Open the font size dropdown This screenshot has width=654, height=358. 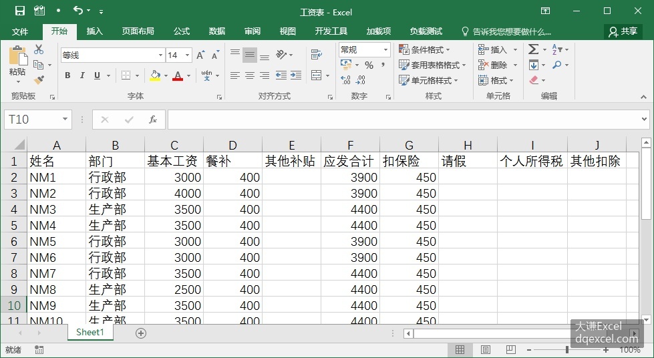[x=188, y=55]
